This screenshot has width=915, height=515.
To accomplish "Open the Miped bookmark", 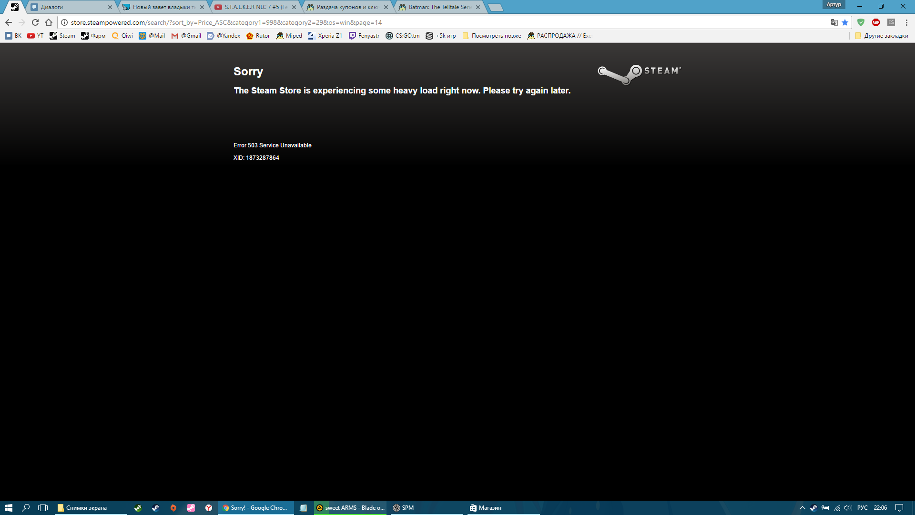I will (x=289, y=36).
